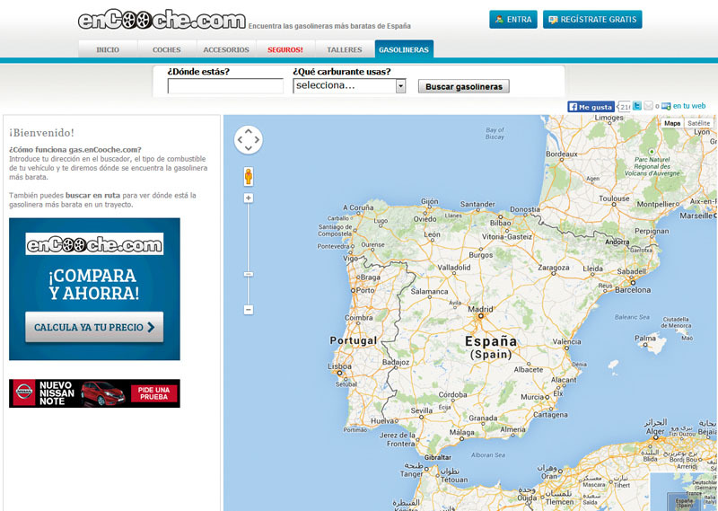Click the 'Valladolid' label on the map

pyautogui.click(x=454, y=268)
